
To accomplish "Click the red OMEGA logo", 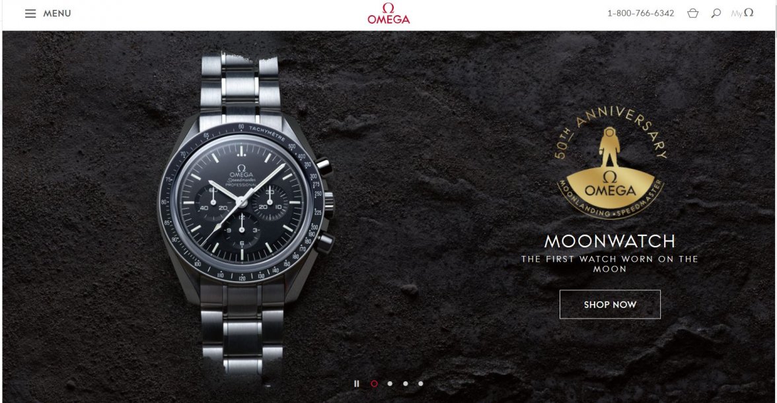I will pos(388,14).
